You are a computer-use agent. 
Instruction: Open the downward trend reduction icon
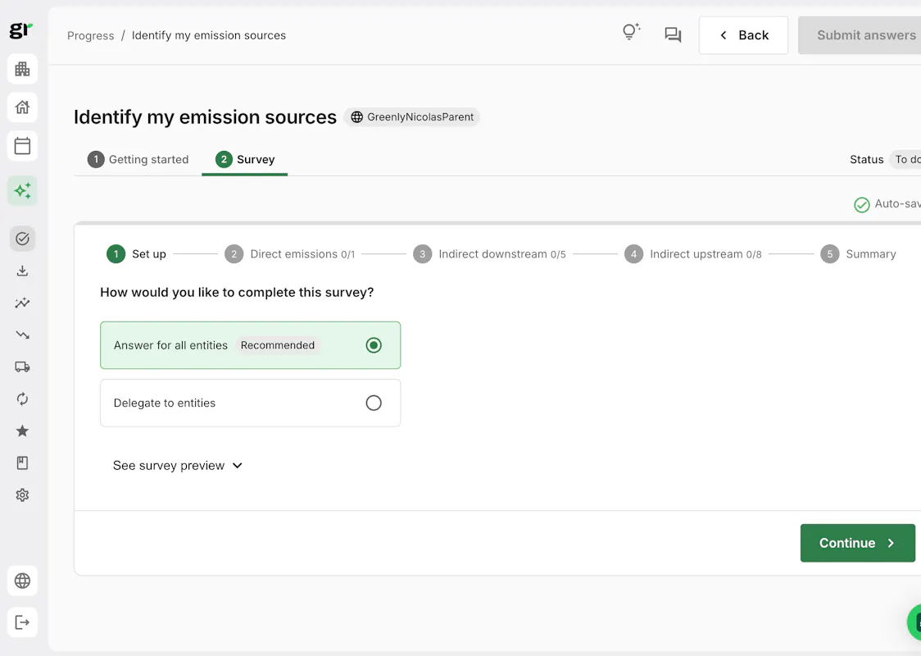pyautogui.click(x=22, y=335)
